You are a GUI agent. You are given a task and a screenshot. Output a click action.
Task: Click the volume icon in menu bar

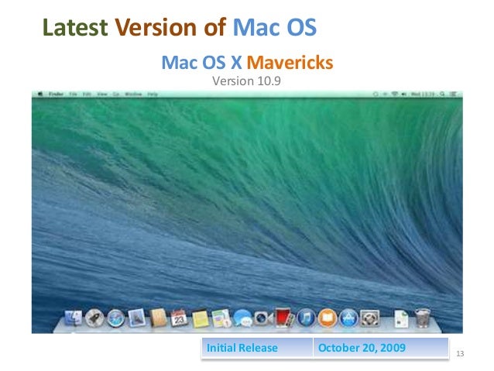[x=404, y=94]
